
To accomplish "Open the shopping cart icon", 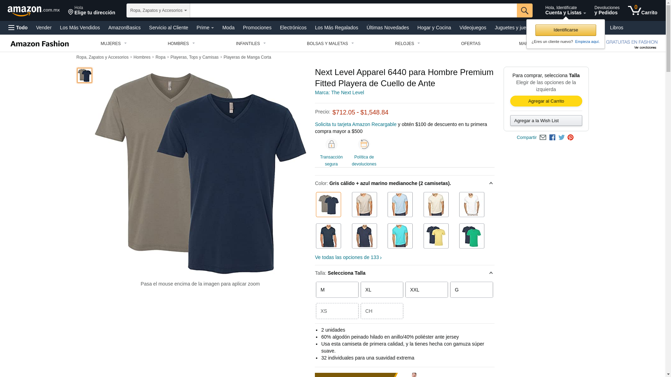I will click(642, 10).
